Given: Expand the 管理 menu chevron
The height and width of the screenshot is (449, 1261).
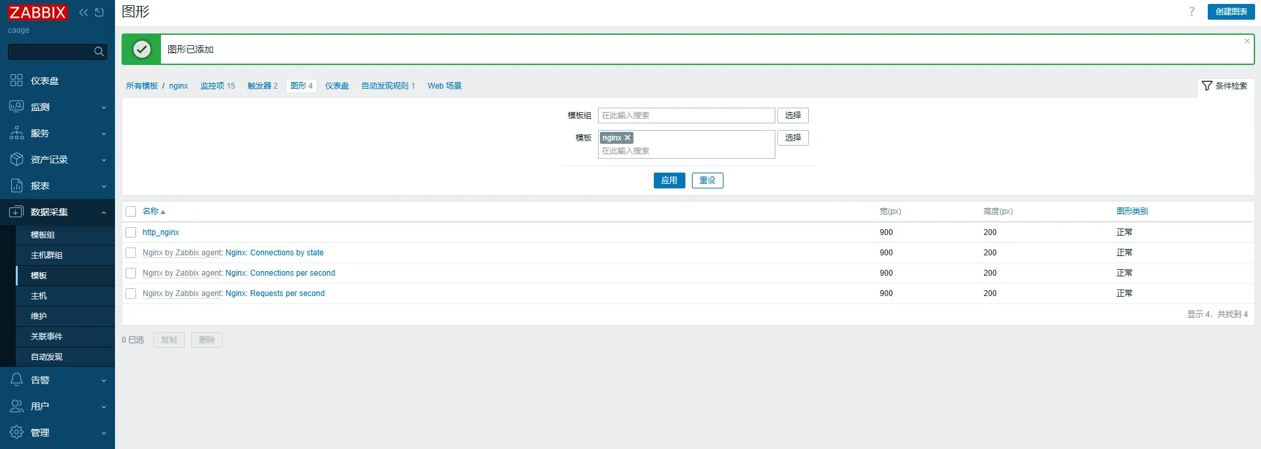Looking at the screenshot, I should pos(104,433).
